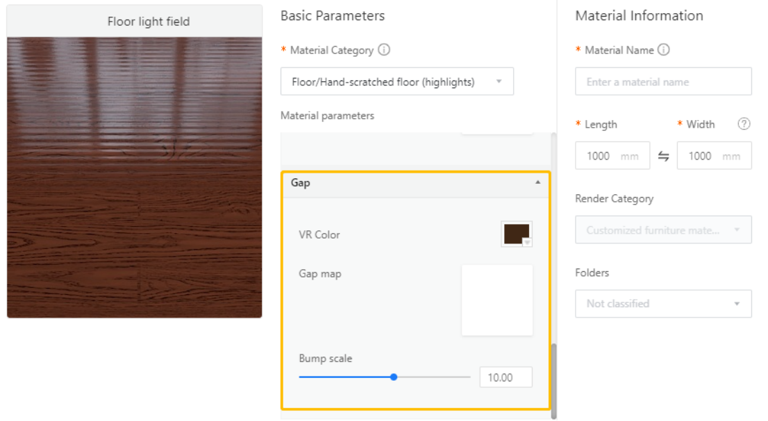Open the VR Color swatch picker

click(x=517, y=234)
